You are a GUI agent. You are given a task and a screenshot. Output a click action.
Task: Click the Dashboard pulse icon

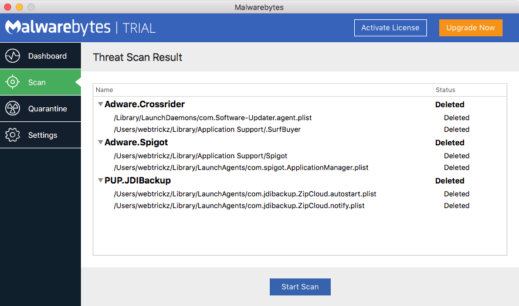tap(12, 56)
